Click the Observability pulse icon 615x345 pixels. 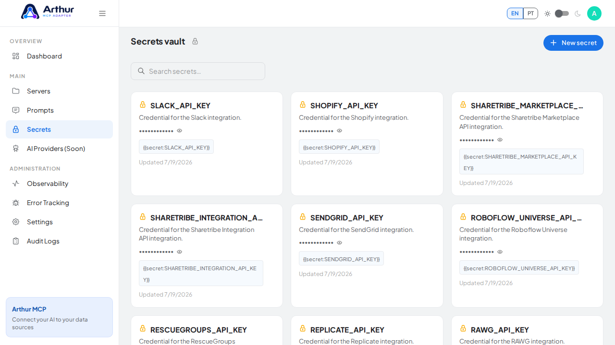16,184
